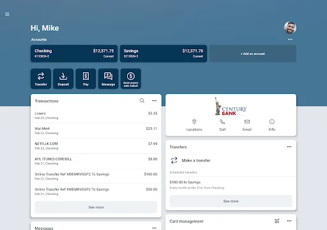
Task: Click Add an account
Action: (253, 54)
